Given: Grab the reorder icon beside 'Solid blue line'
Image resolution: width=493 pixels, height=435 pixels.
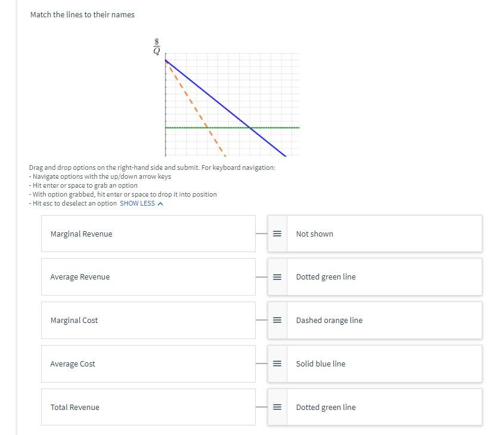Looking at the screenshot, I should coord(277,363).
